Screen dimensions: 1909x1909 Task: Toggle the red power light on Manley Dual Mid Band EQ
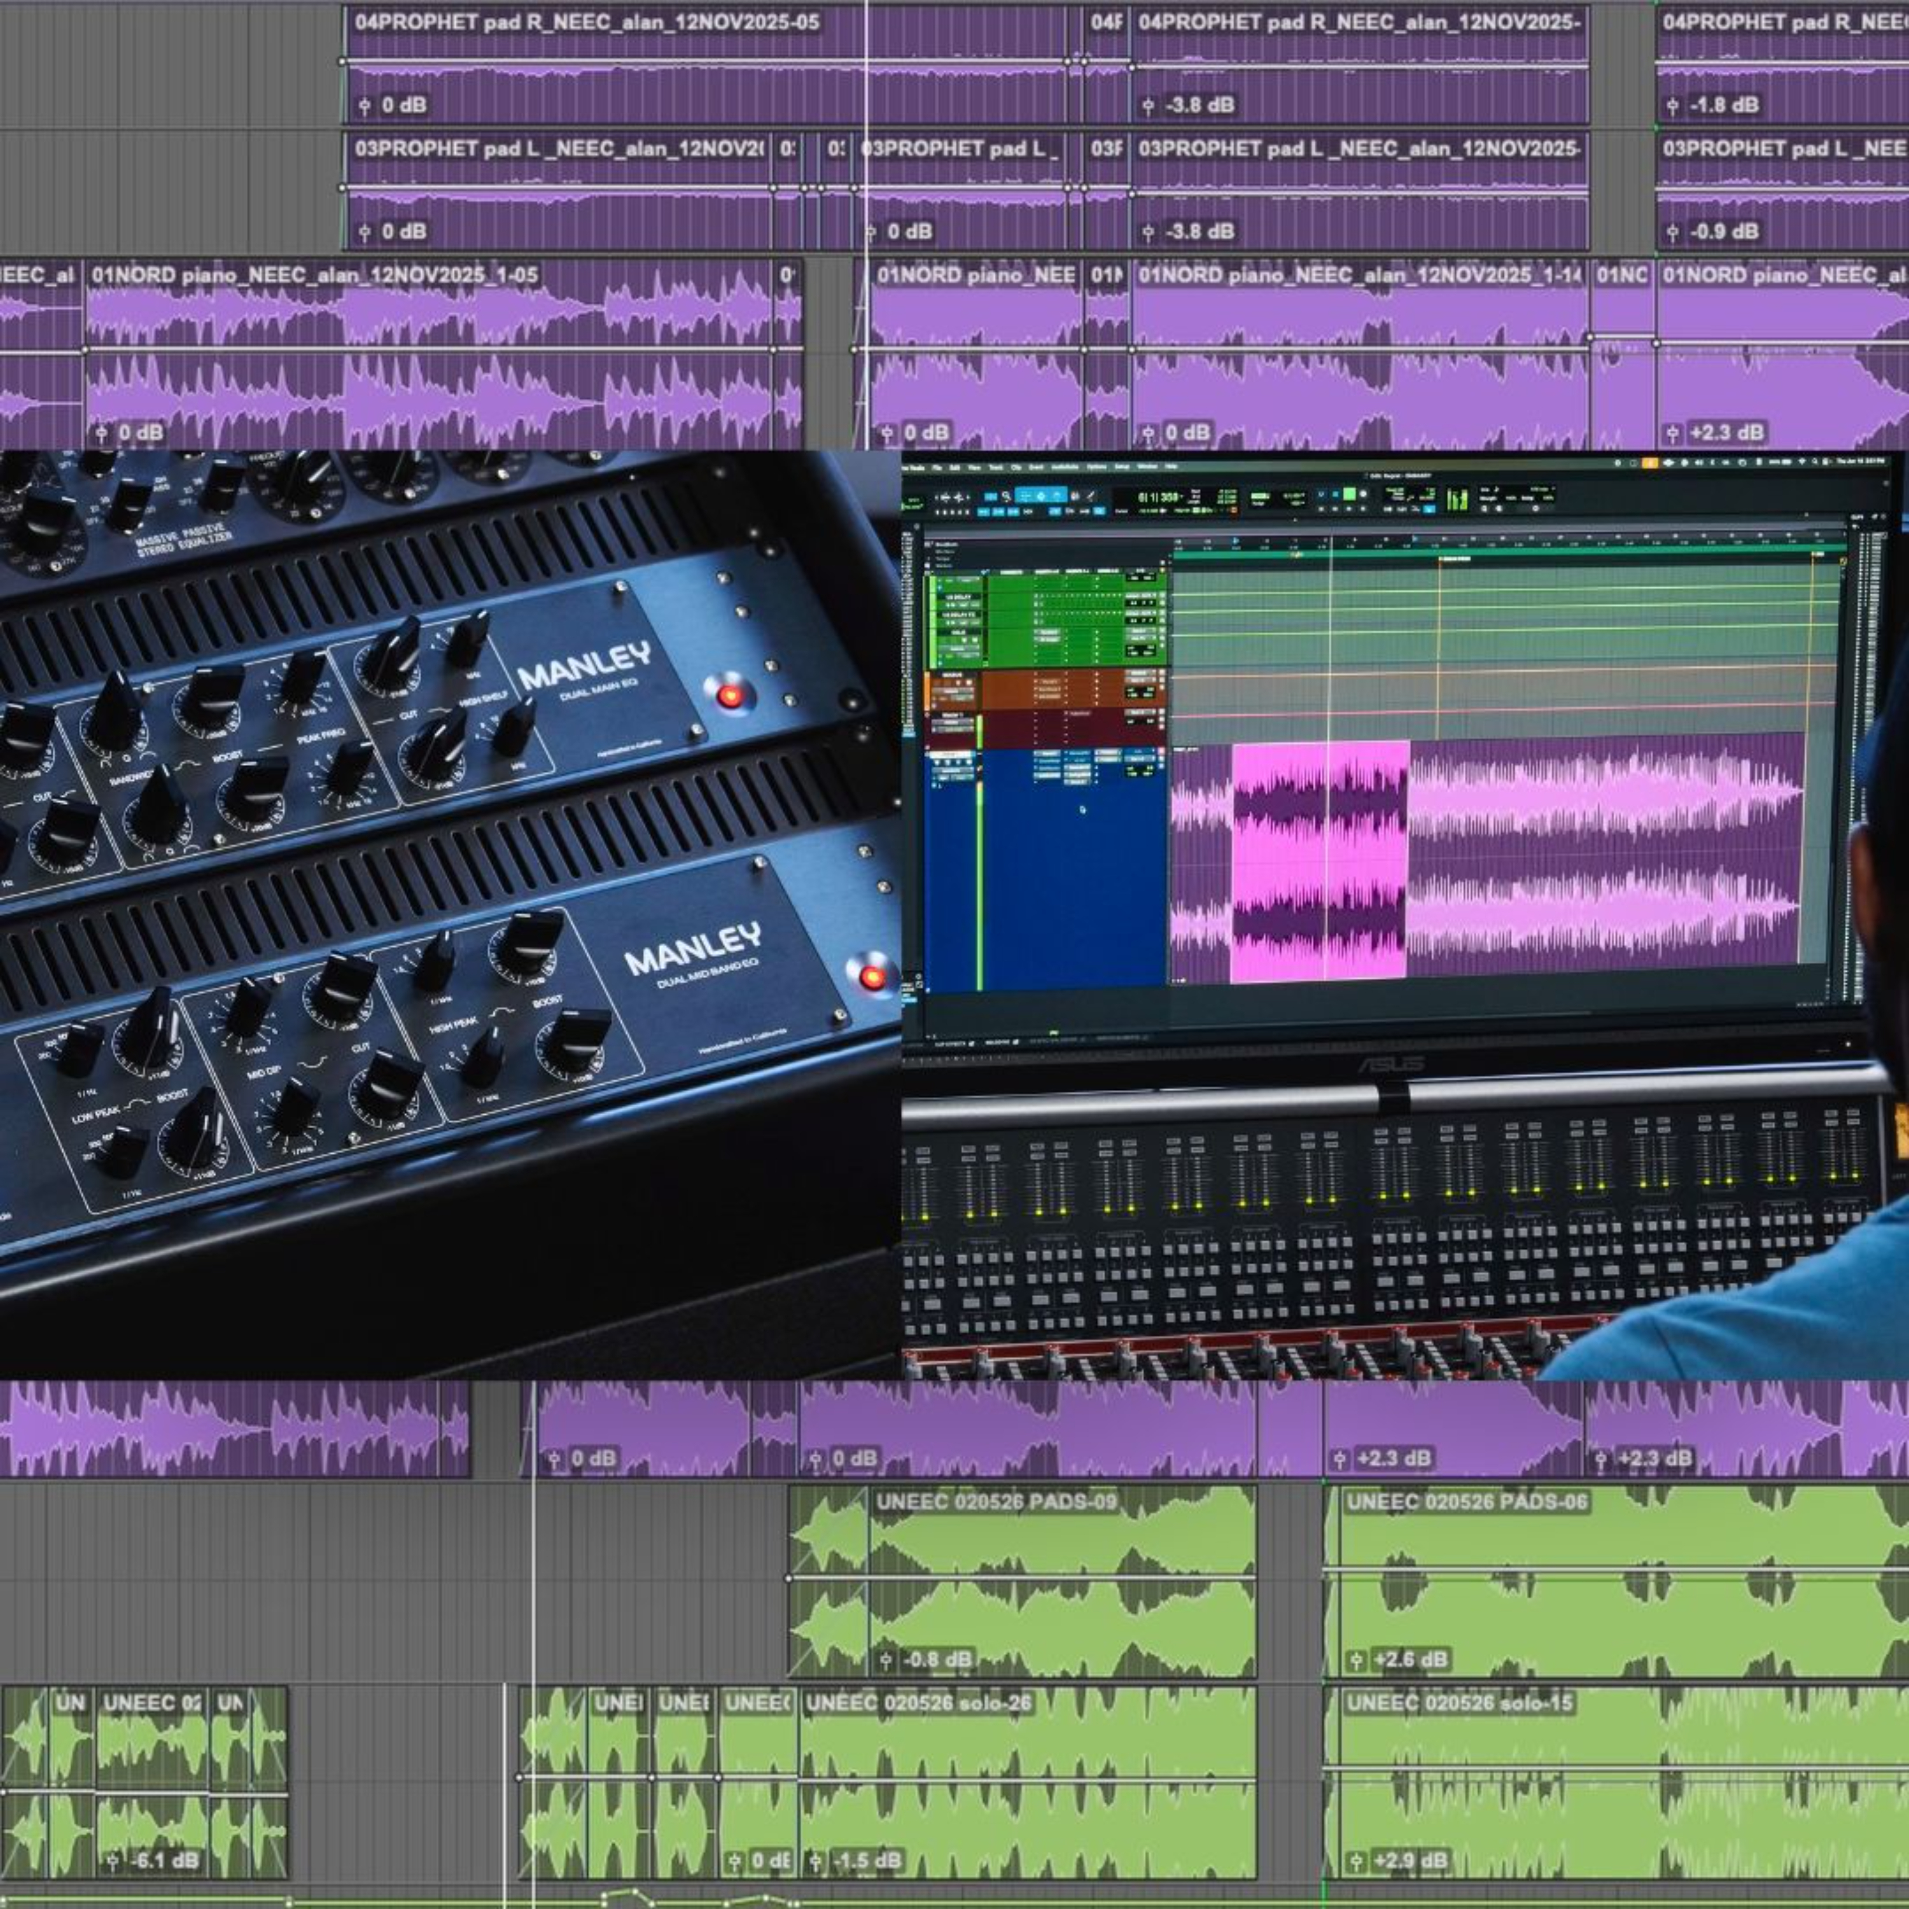click(872, 977)
